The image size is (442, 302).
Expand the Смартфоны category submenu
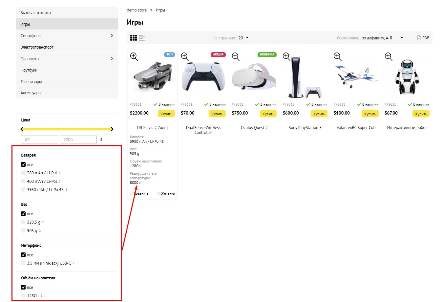tap(112, 36)
